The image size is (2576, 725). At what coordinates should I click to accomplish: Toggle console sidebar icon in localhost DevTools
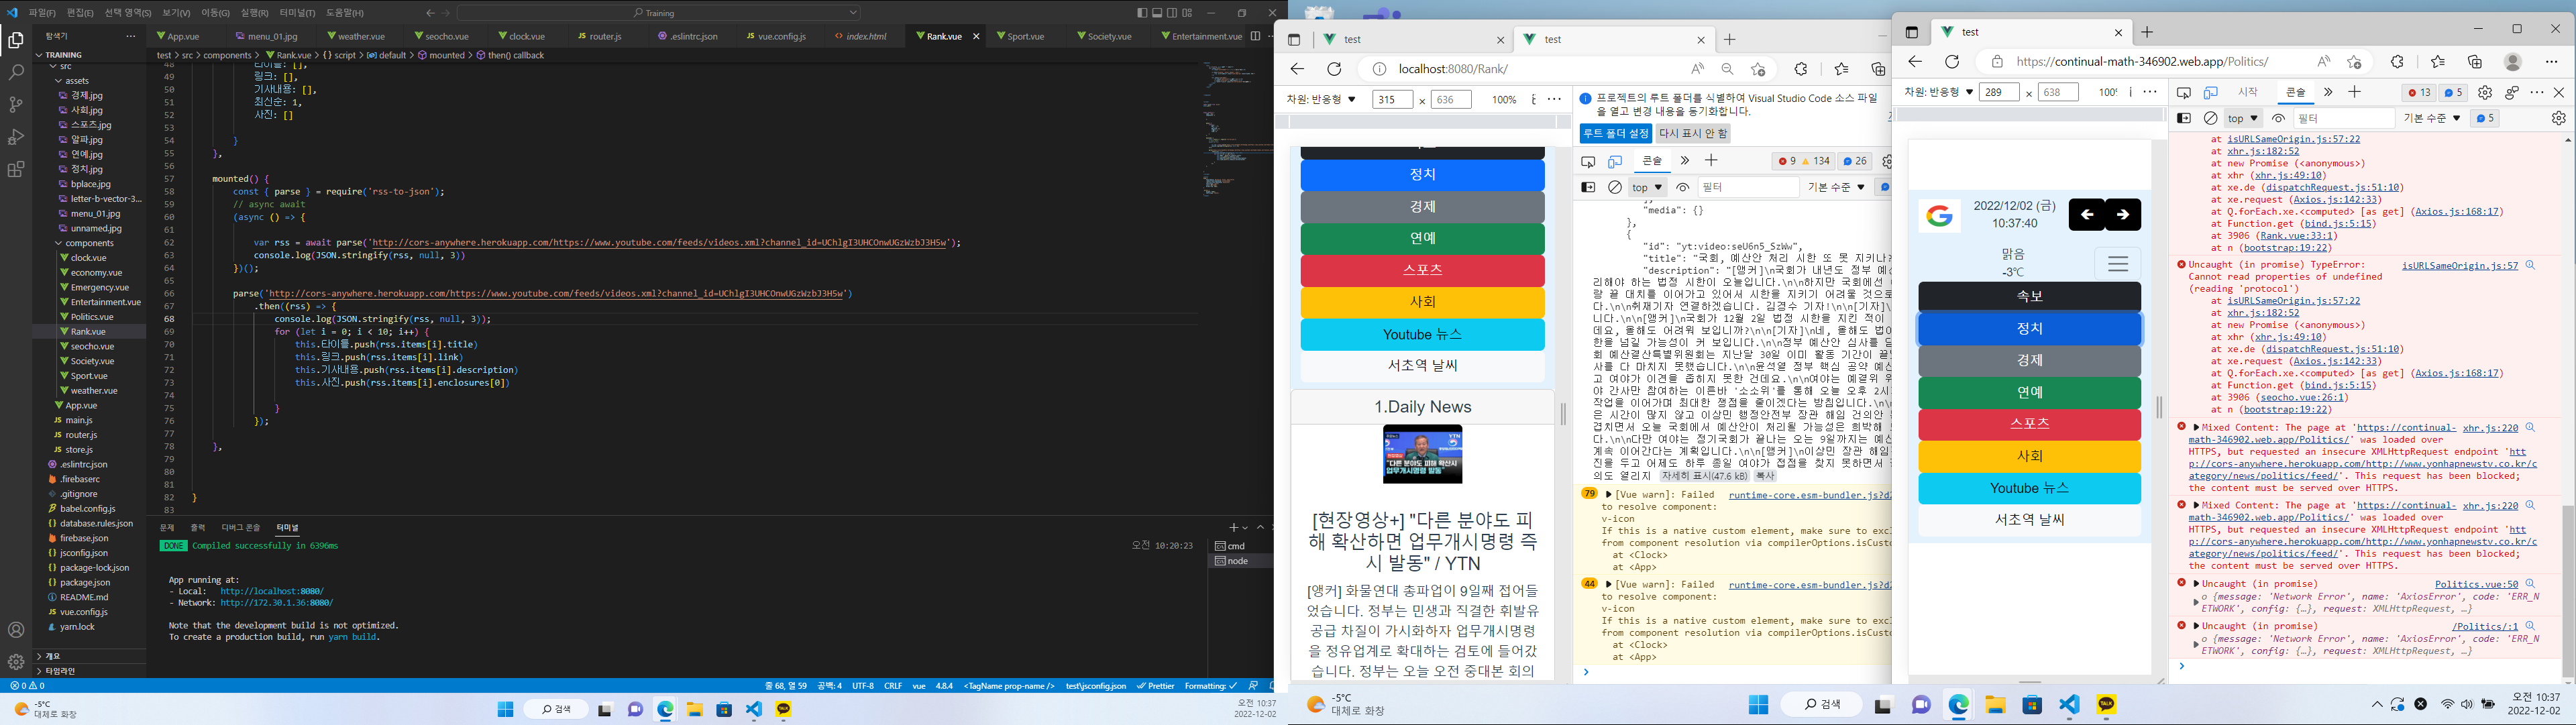1588,187
